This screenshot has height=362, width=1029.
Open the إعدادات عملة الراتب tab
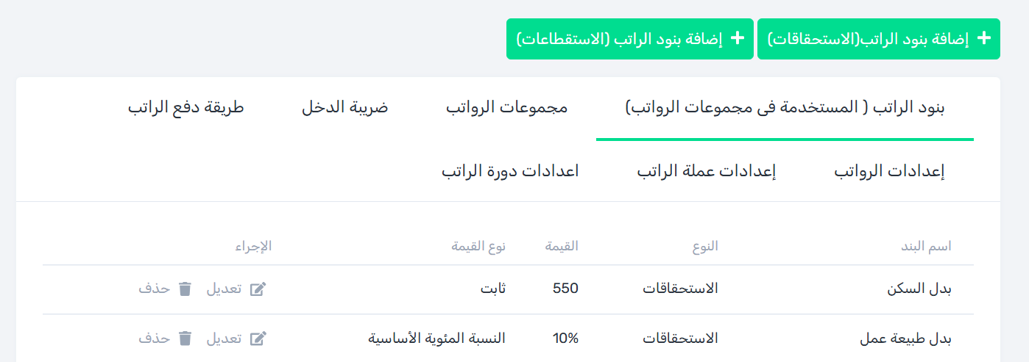[x=707, y=172]
